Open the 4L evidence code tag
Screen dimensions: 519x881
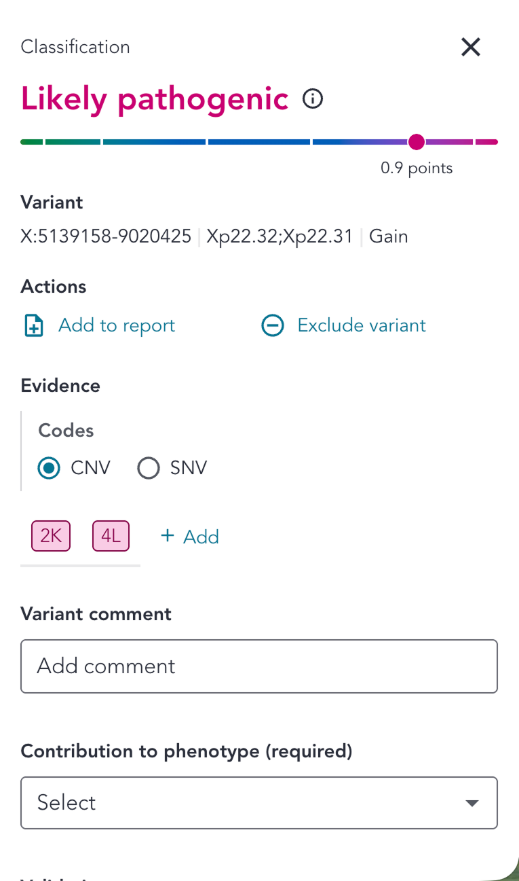[111, 537]
